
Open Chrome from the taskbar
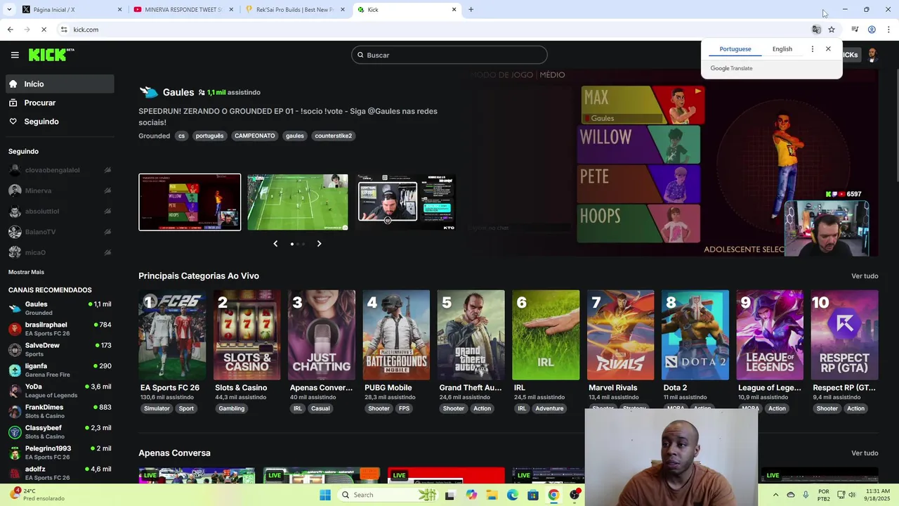click(553, 495)
